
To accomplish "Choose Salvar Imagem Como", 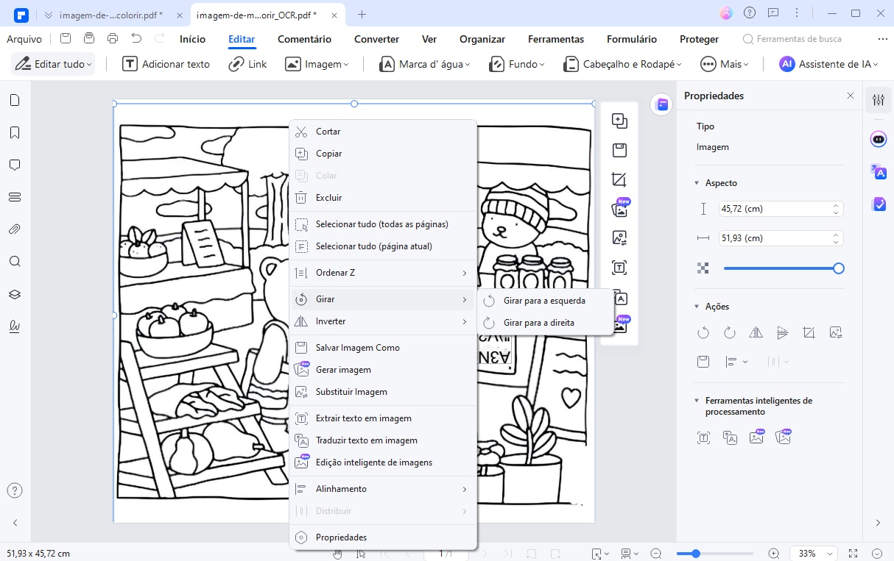I will click(x=383, y=348).
